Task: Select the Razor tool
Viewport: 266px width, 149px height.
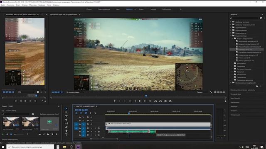Action: pyautogui.click(x=66, y=120)
